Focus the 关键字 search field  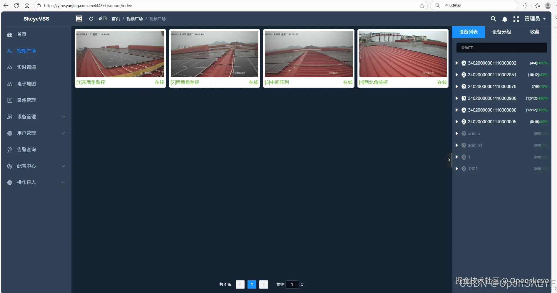[x=501, y=48]
